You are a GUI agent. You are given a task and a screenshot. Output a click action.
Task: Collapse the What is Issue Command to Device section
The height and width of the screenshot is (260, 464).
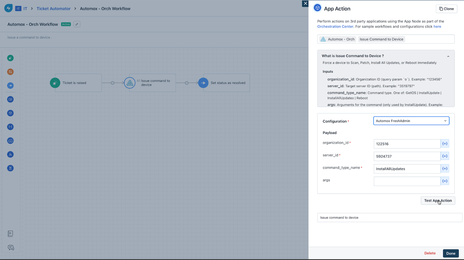pos(448,56)
